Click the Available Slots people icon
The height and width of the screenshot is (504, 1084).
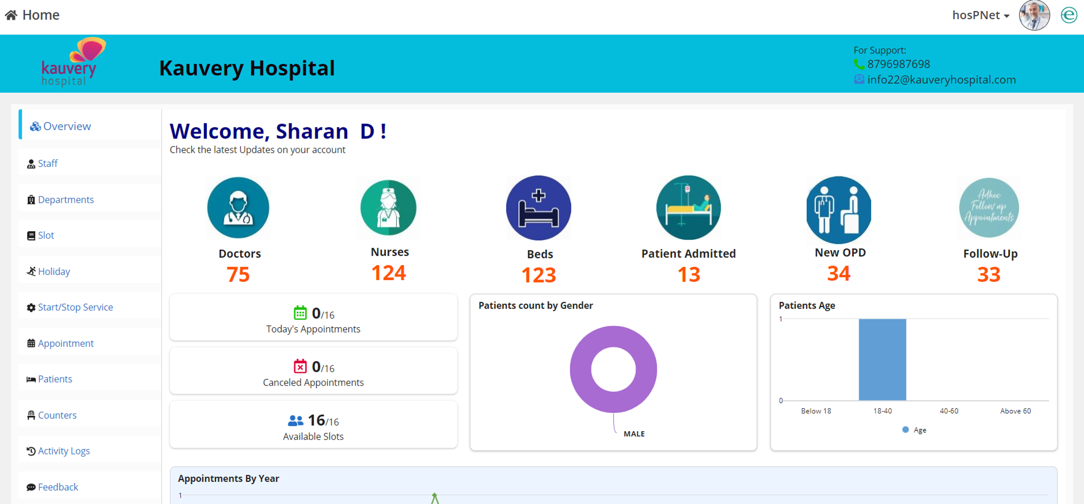[295, 420]
